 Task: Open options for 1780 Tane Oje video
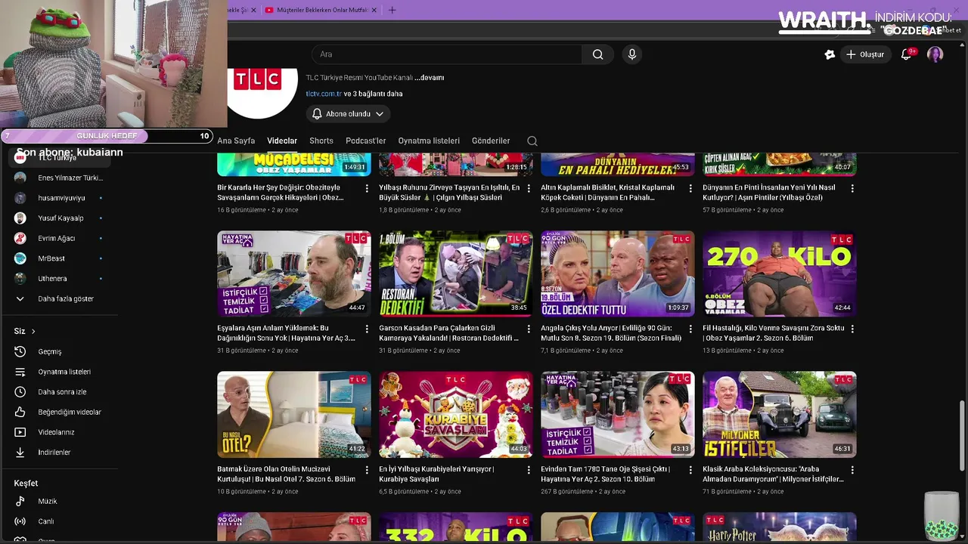click(x=690, y=470)
